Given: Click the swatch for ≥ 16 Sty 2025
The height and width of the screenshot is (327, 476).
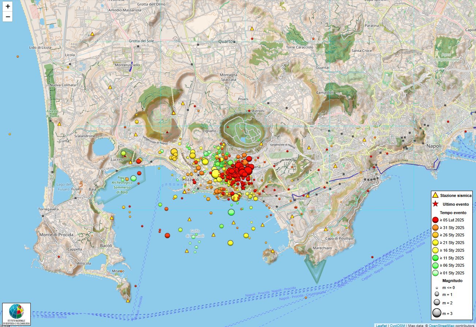Looking at the screenshot, I should (435, 250).
